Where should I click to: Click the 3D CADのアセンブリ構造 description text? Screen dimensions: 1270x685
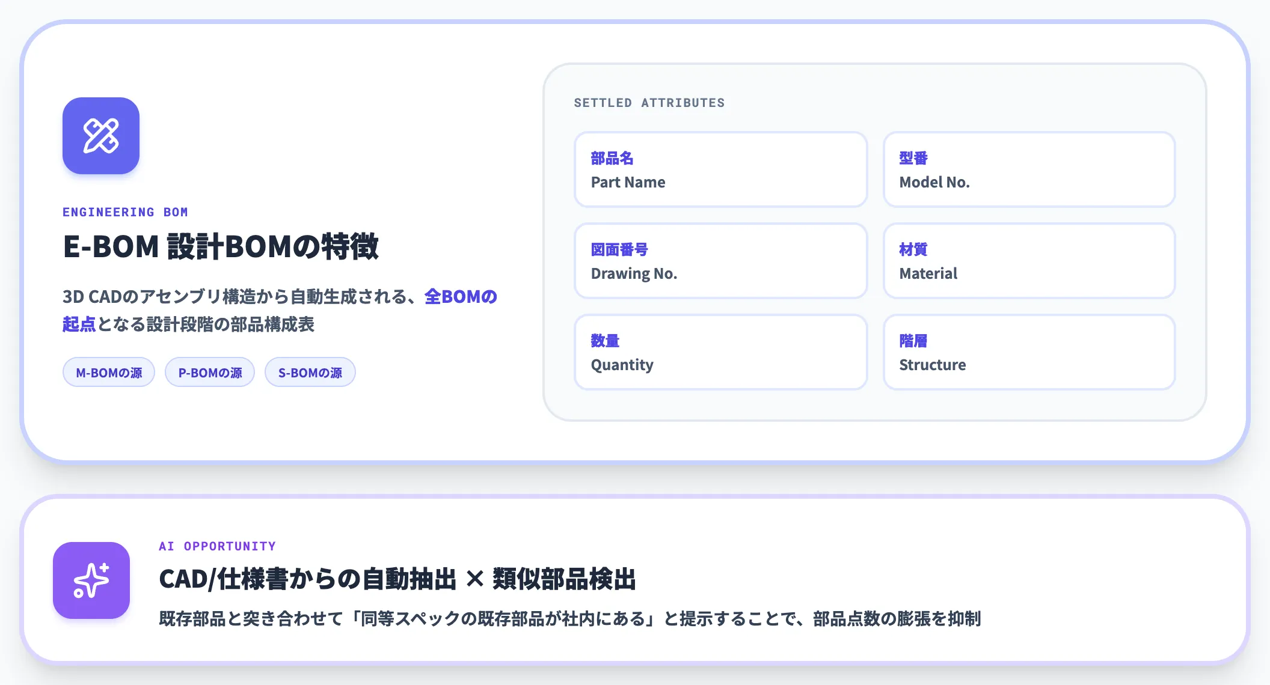(x=280, y=311)
